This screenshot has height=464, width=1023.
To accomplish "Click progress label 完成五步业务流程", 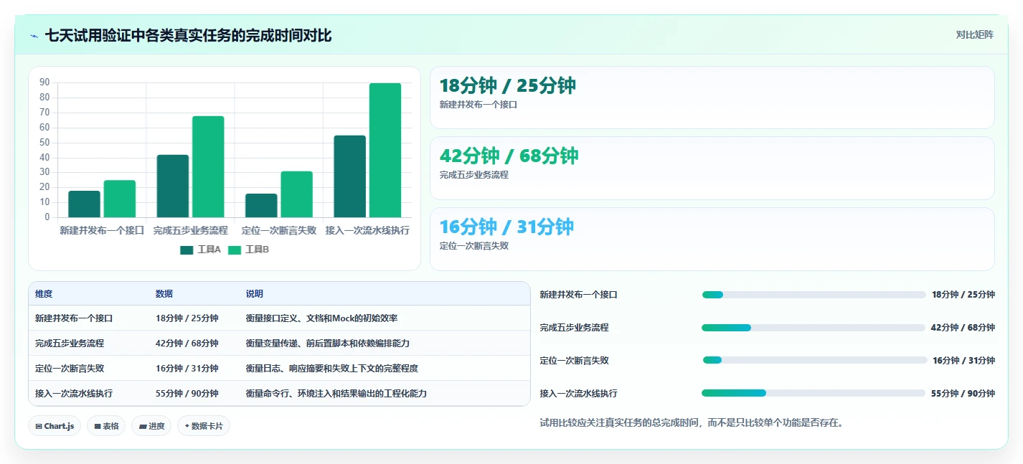I will pos(575,328).
